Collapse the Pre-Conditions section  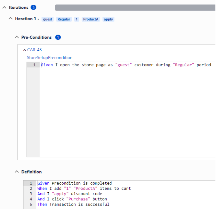pyautogui.click(x=17, y=37)
